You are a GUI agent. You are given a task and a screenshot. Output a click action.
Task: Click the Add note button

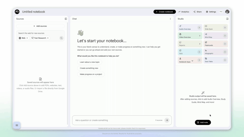[203, 122]
